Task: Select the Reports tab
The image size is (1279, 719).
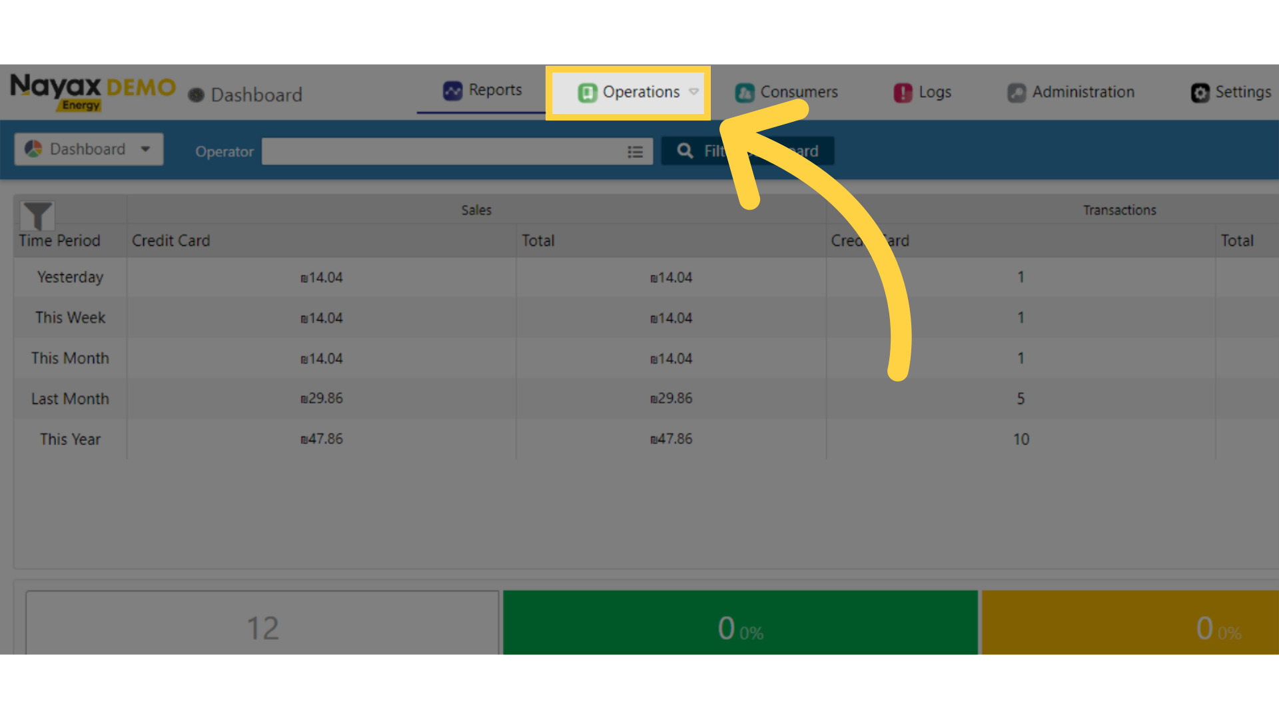Action: pyautogui.click(x=494, y=91)
